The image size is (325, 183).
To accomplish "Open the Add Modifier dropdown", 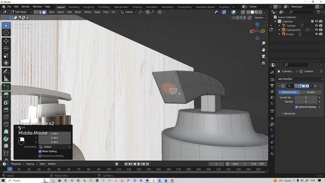I will point(300,79).
